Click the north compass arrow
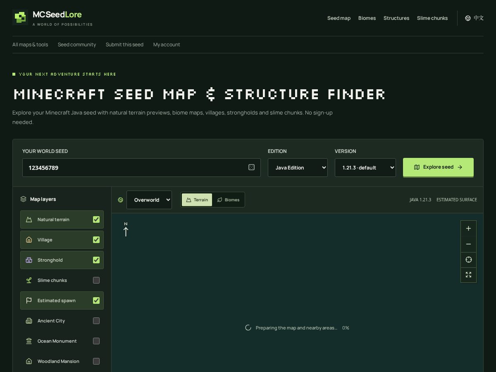The image size is (496, 372). [x=126, y=229]
